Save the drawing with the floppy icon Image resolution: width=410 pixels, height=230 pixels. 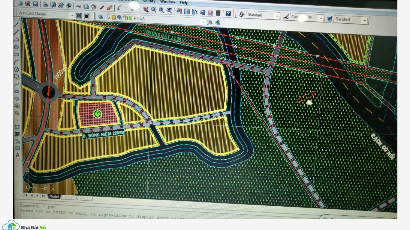35,4
